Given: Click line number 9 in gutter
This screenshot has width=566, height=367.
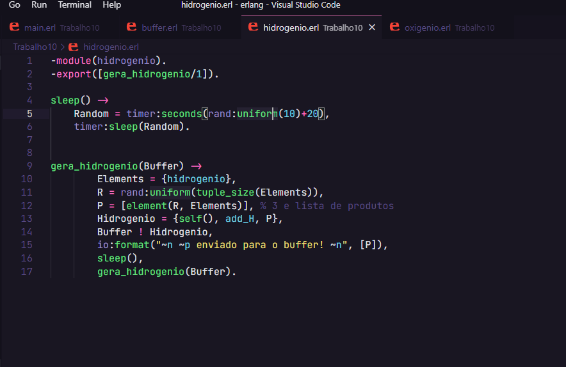Looking at the screenshot, I should click(x=29, y=166).
